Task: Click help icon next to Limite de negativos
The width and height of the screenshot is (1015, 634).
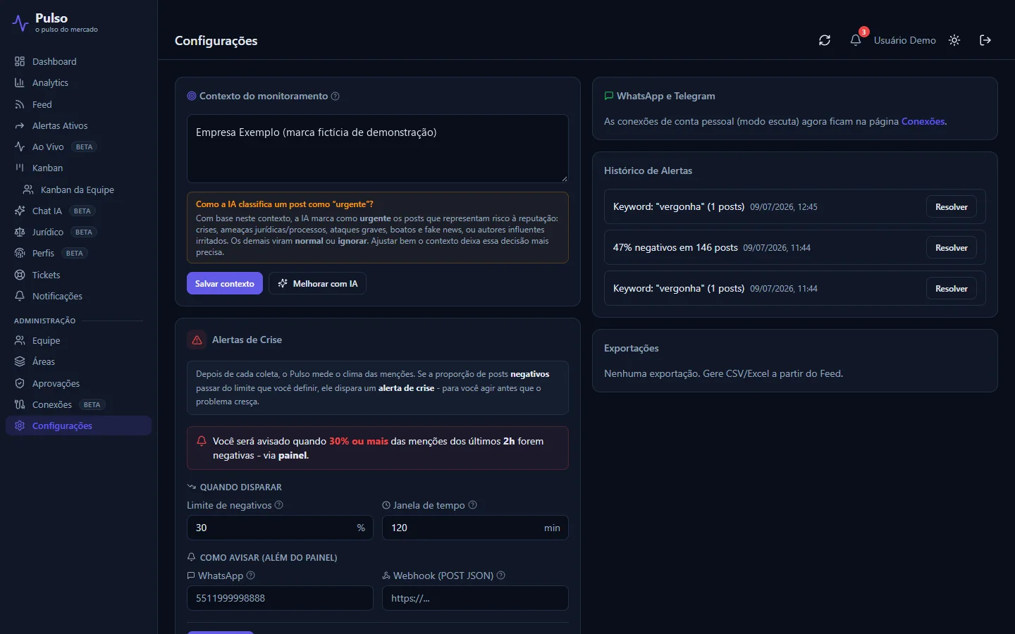Action: (279, 505)
